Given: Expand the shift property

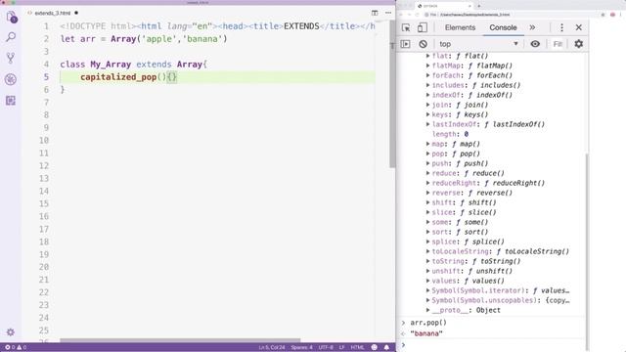Looking at the screenshot, I should point(428,202).
